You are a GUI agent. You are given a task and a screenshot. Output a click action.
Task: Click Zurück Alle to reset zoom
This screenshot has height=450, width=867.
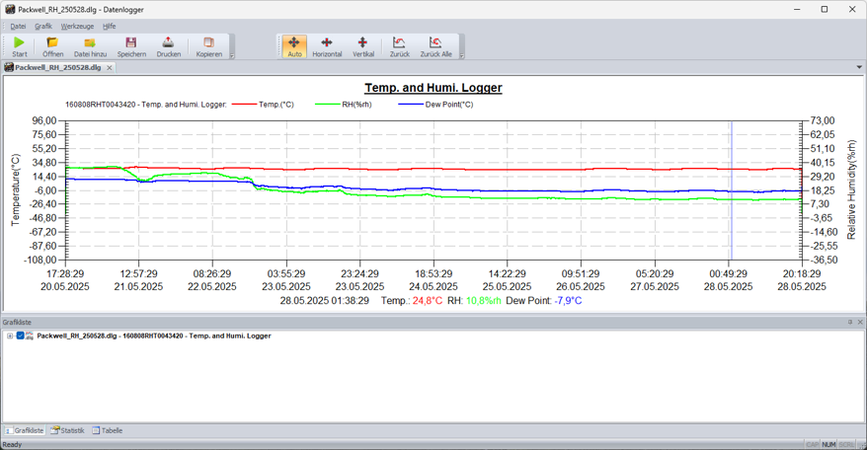[435, 45]
